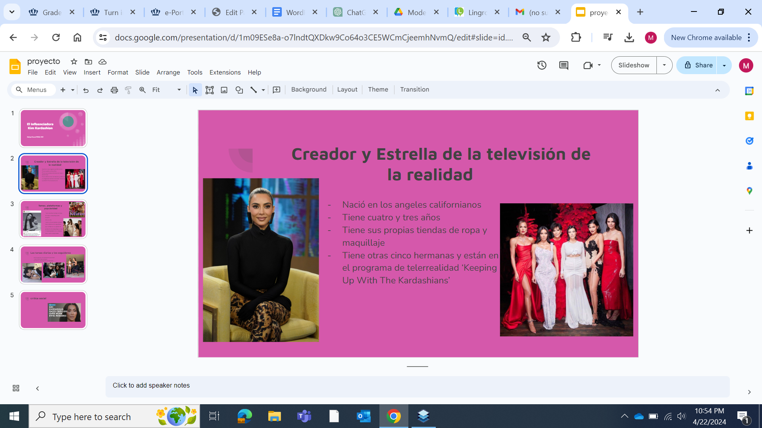Open grid view of slides
The height and width of the screenshot is (428, 762).
pyautogui.click(x=16, y=388)
